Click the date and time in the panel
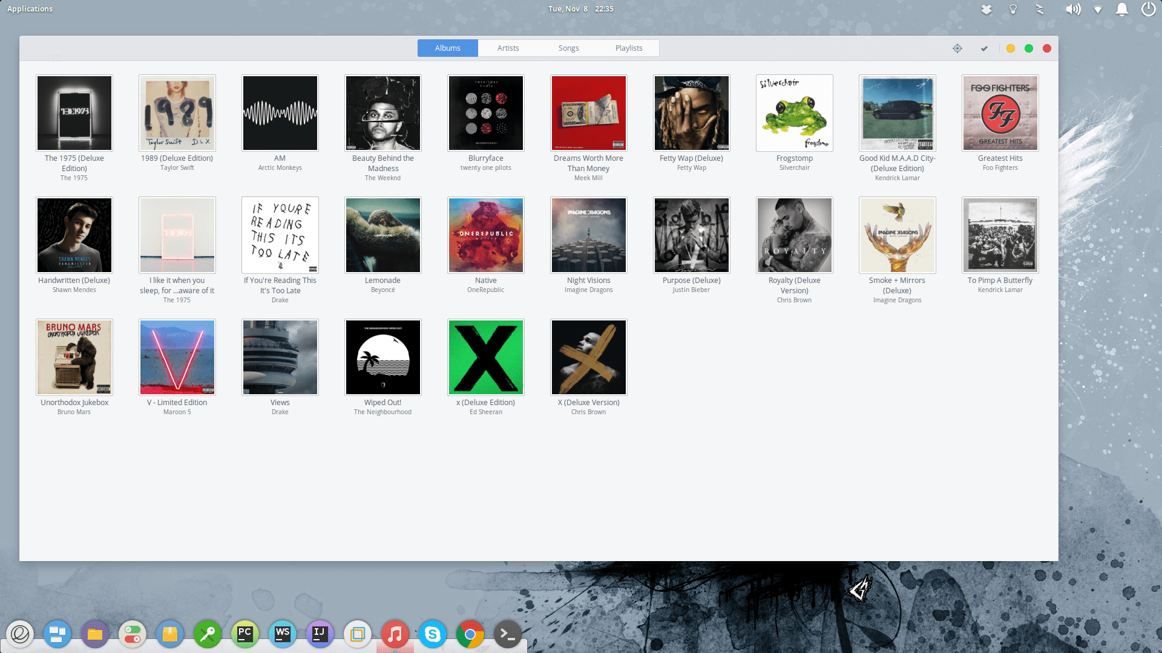1162x653 pixels. pos(580,9)
